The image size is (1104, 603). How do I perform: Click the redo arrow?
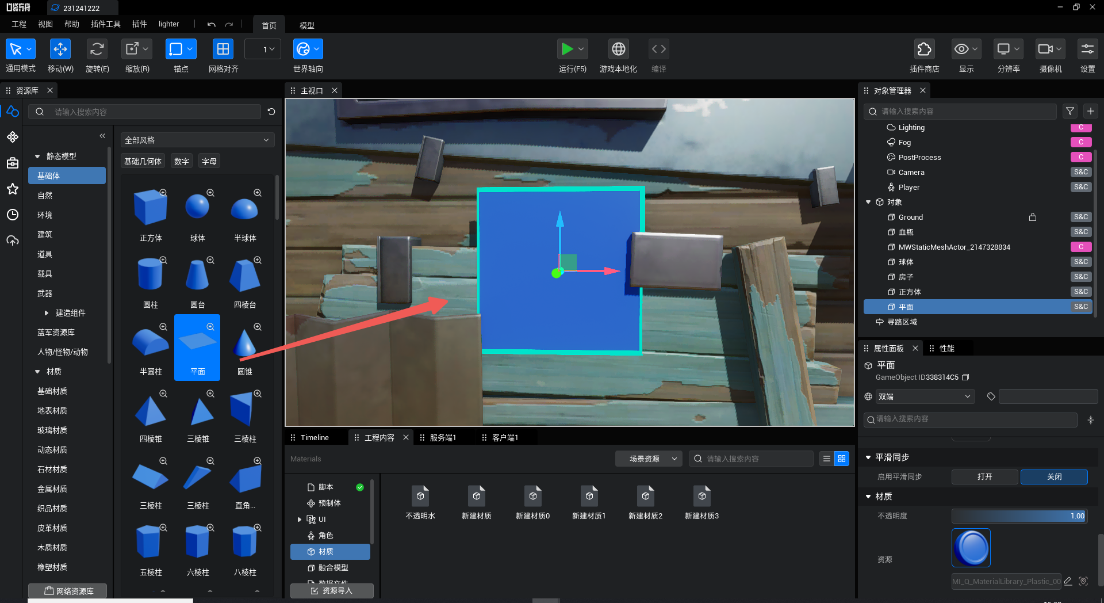229,25
